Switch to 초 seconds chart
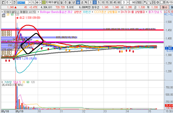The image size is (173, 113). pyautogui.click(x=82, y=2)
